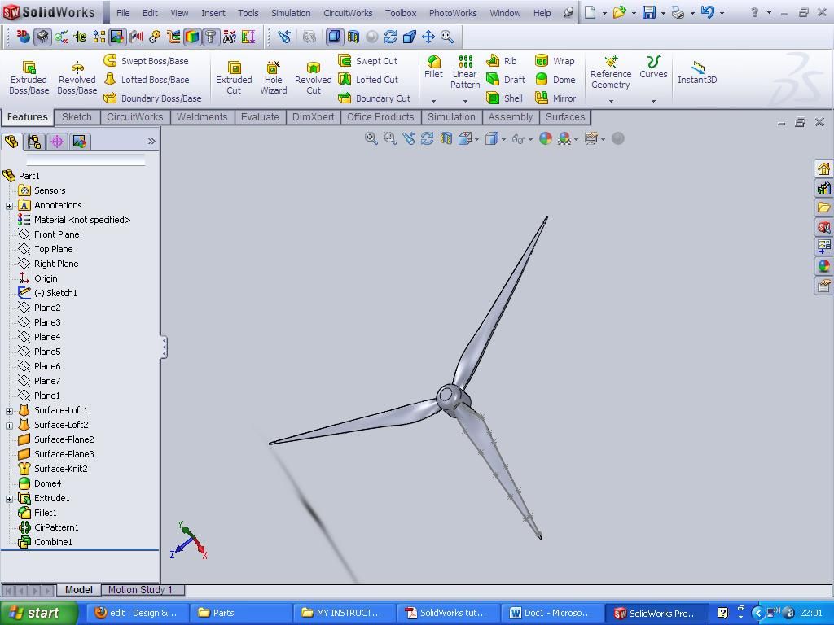Choose the Shell feature tool
This screenshot has height=625, width=834.
[505, 98]
